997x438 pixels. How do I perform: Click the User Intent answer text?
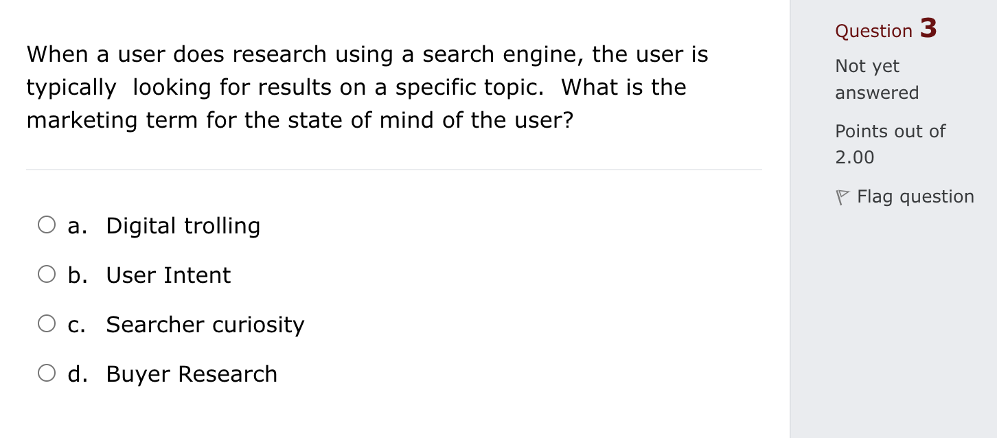pyautogui.click(x=168, y=275)
